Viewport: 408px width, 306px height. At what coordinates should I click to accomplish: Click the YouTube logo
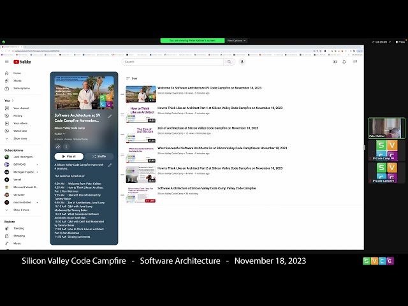click(22, 62)
